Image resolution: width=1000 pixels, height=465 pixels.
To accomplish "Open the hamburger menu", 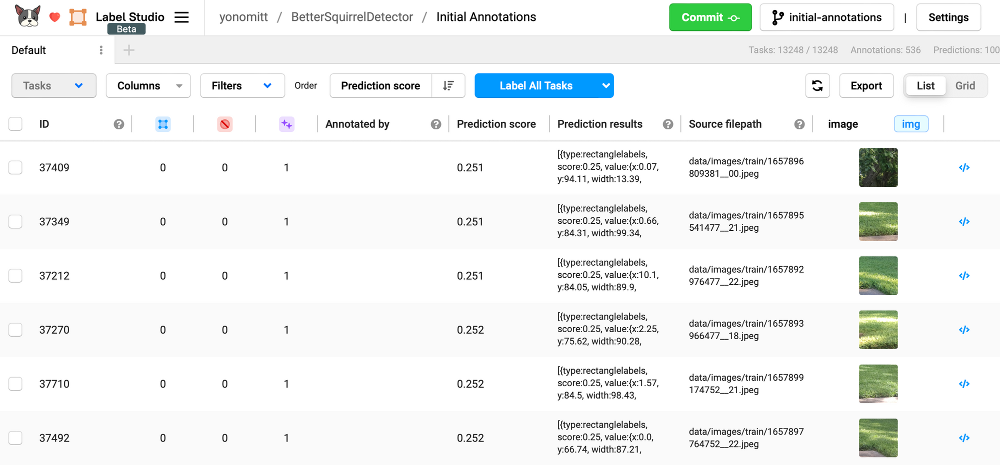I will [181, 17].
